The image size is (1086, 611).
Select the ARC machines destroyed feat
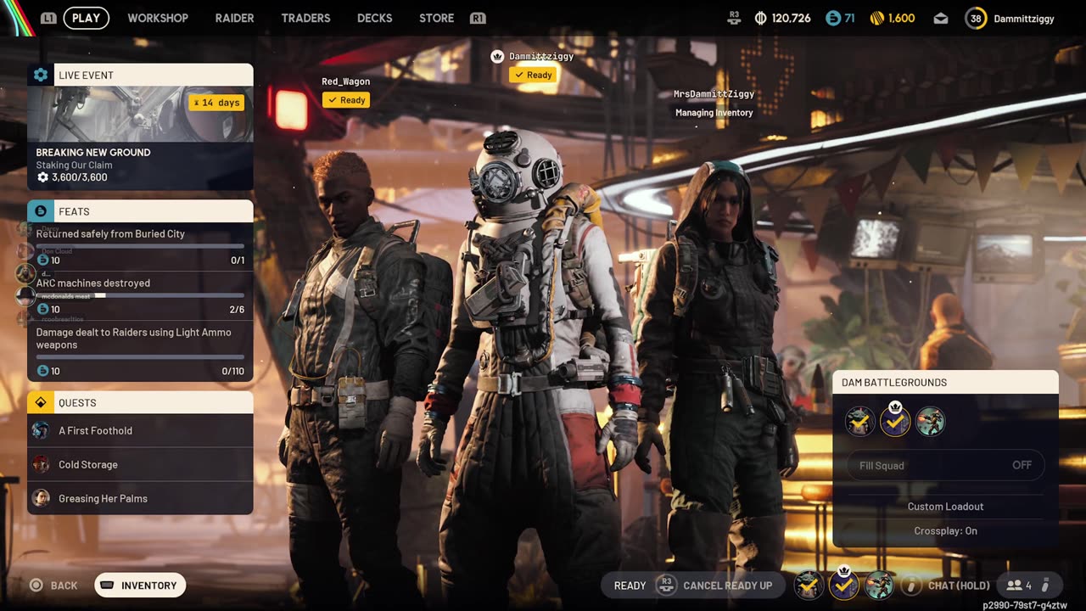[140, 296]
